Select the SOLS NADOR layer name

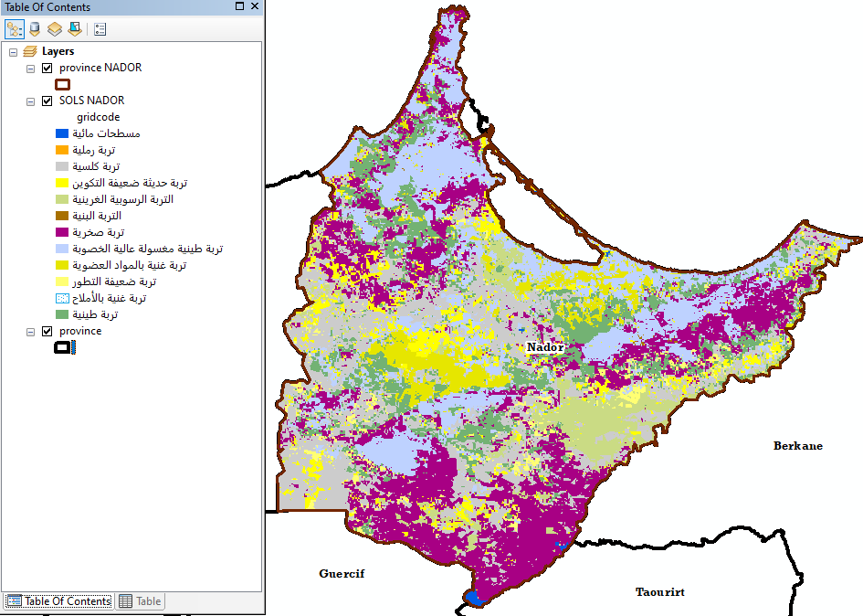(x=91, y=101)
